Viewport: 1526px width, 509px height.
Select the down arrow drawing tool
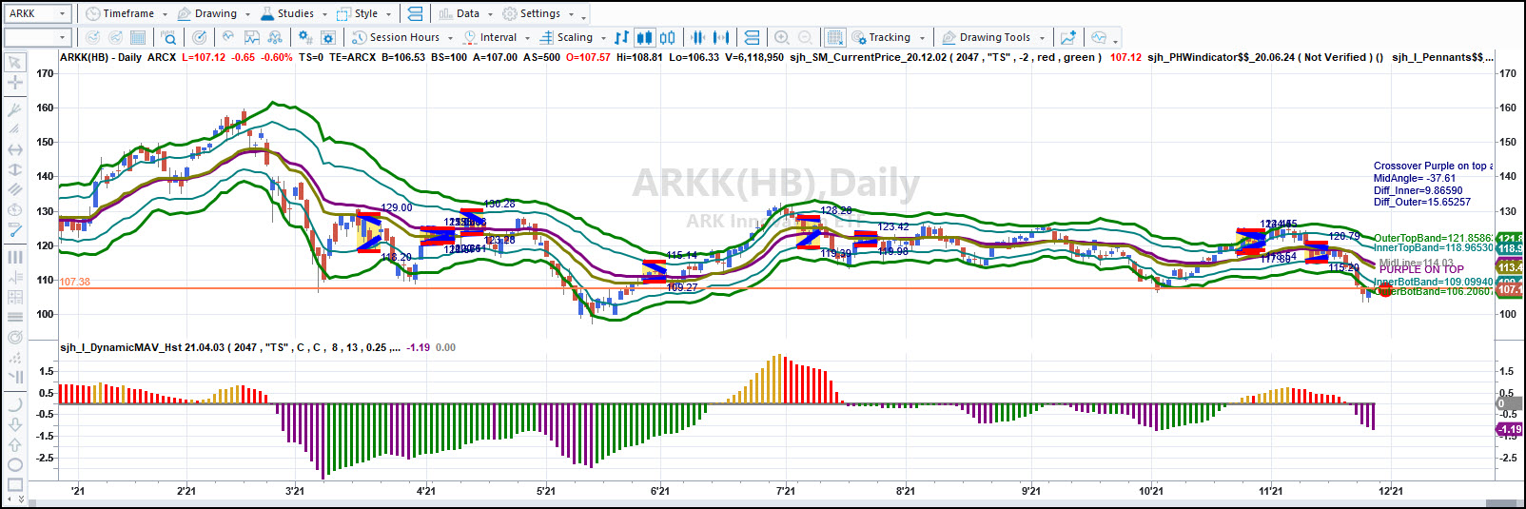[x=15, y=424]
